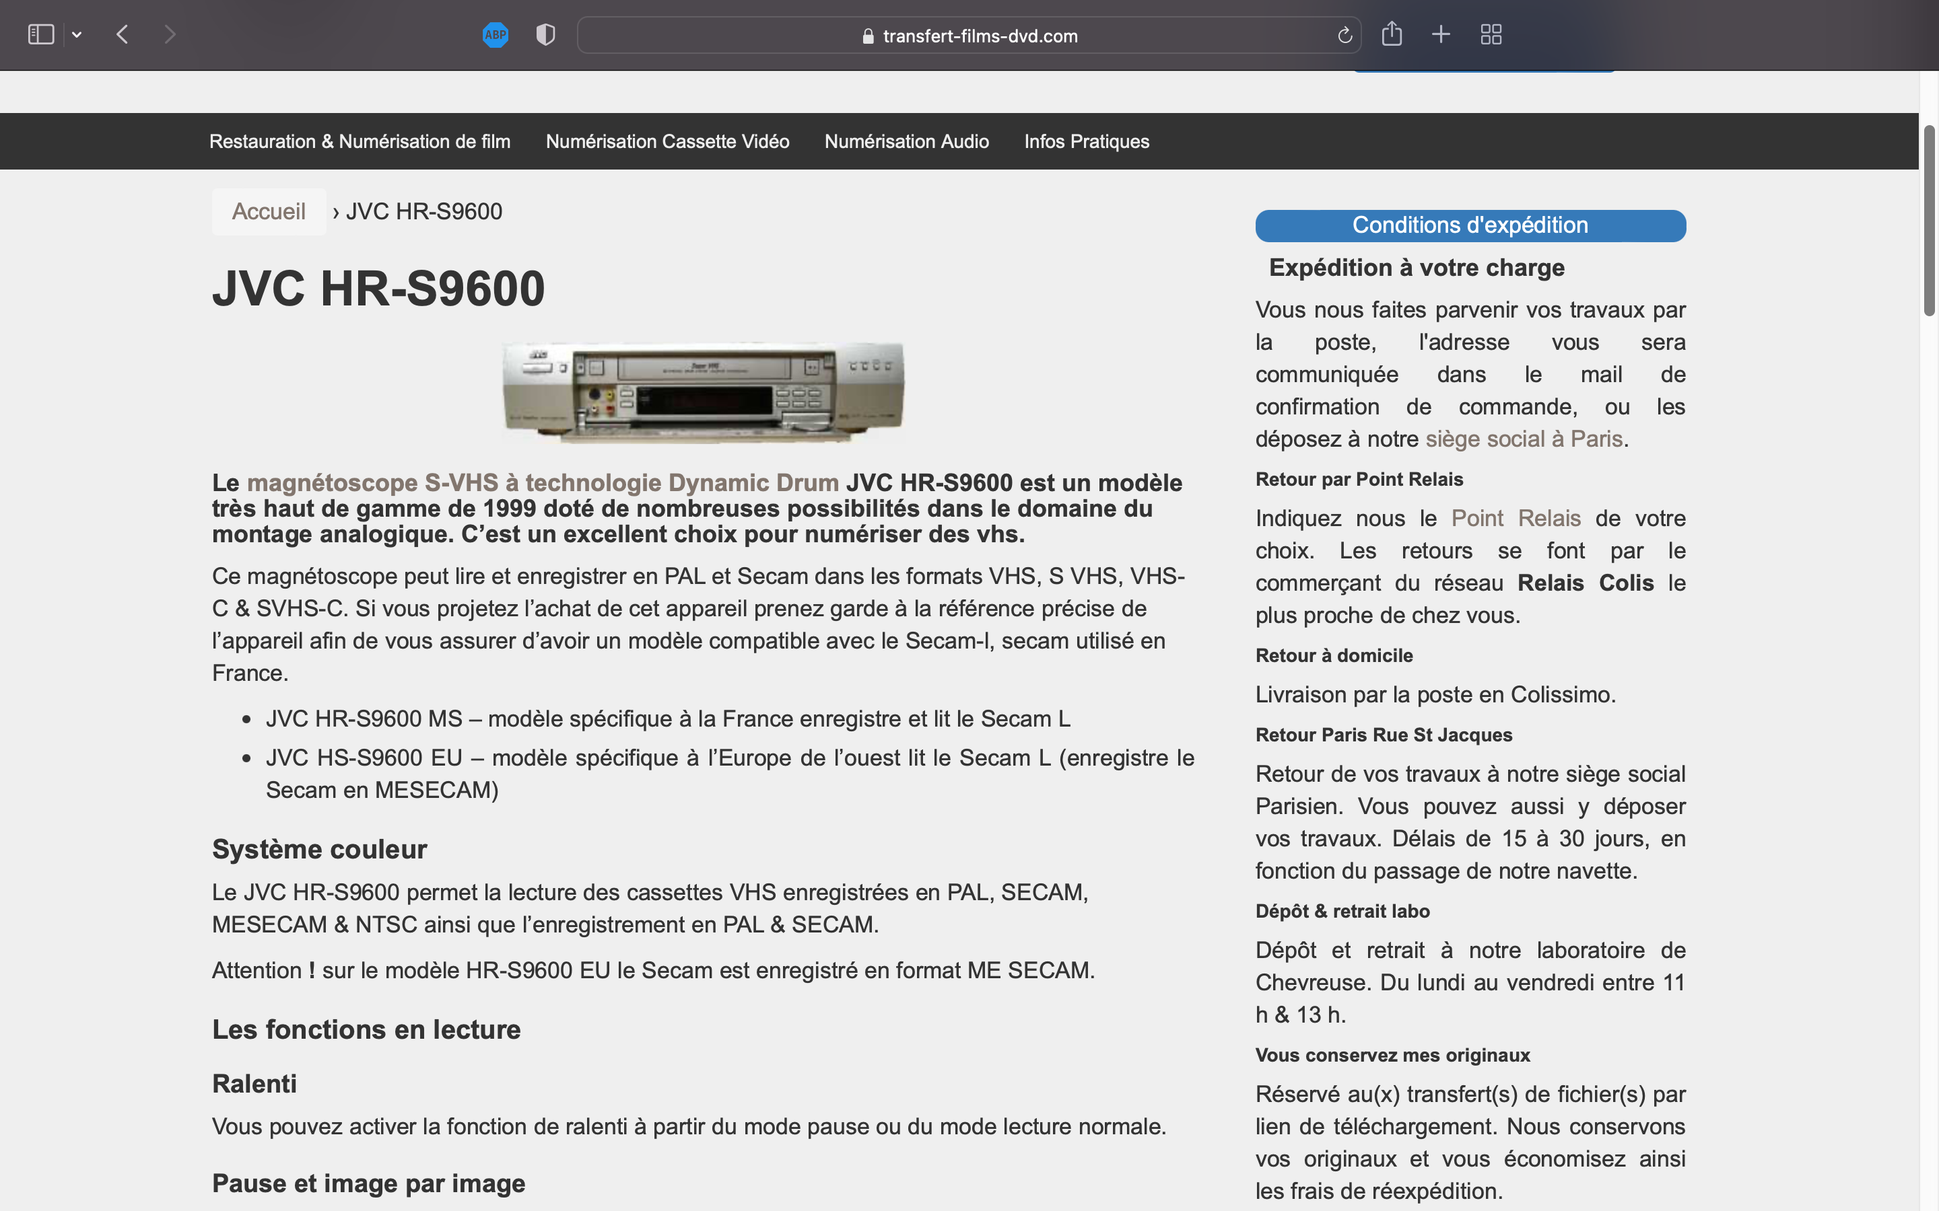Expand the Infos Pratiques menu

point(1087,142)
